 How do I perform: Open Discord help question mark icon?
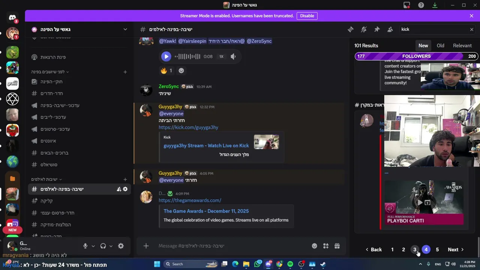[421, 5]
